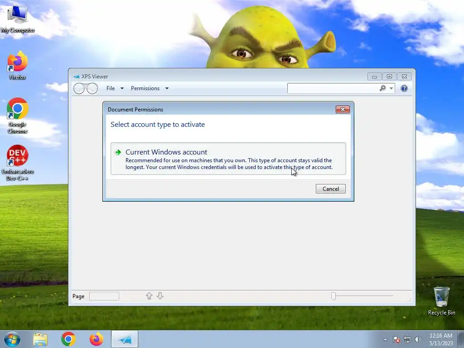Screen dimensions: 464x348
Task: Close the XPS Viewer window
Action: 404,77
